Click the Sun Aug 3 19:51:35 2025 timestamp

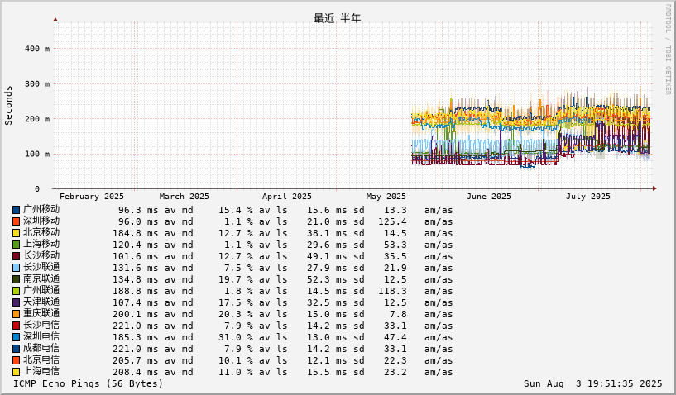pyautogui.click(x=592, y=383)
